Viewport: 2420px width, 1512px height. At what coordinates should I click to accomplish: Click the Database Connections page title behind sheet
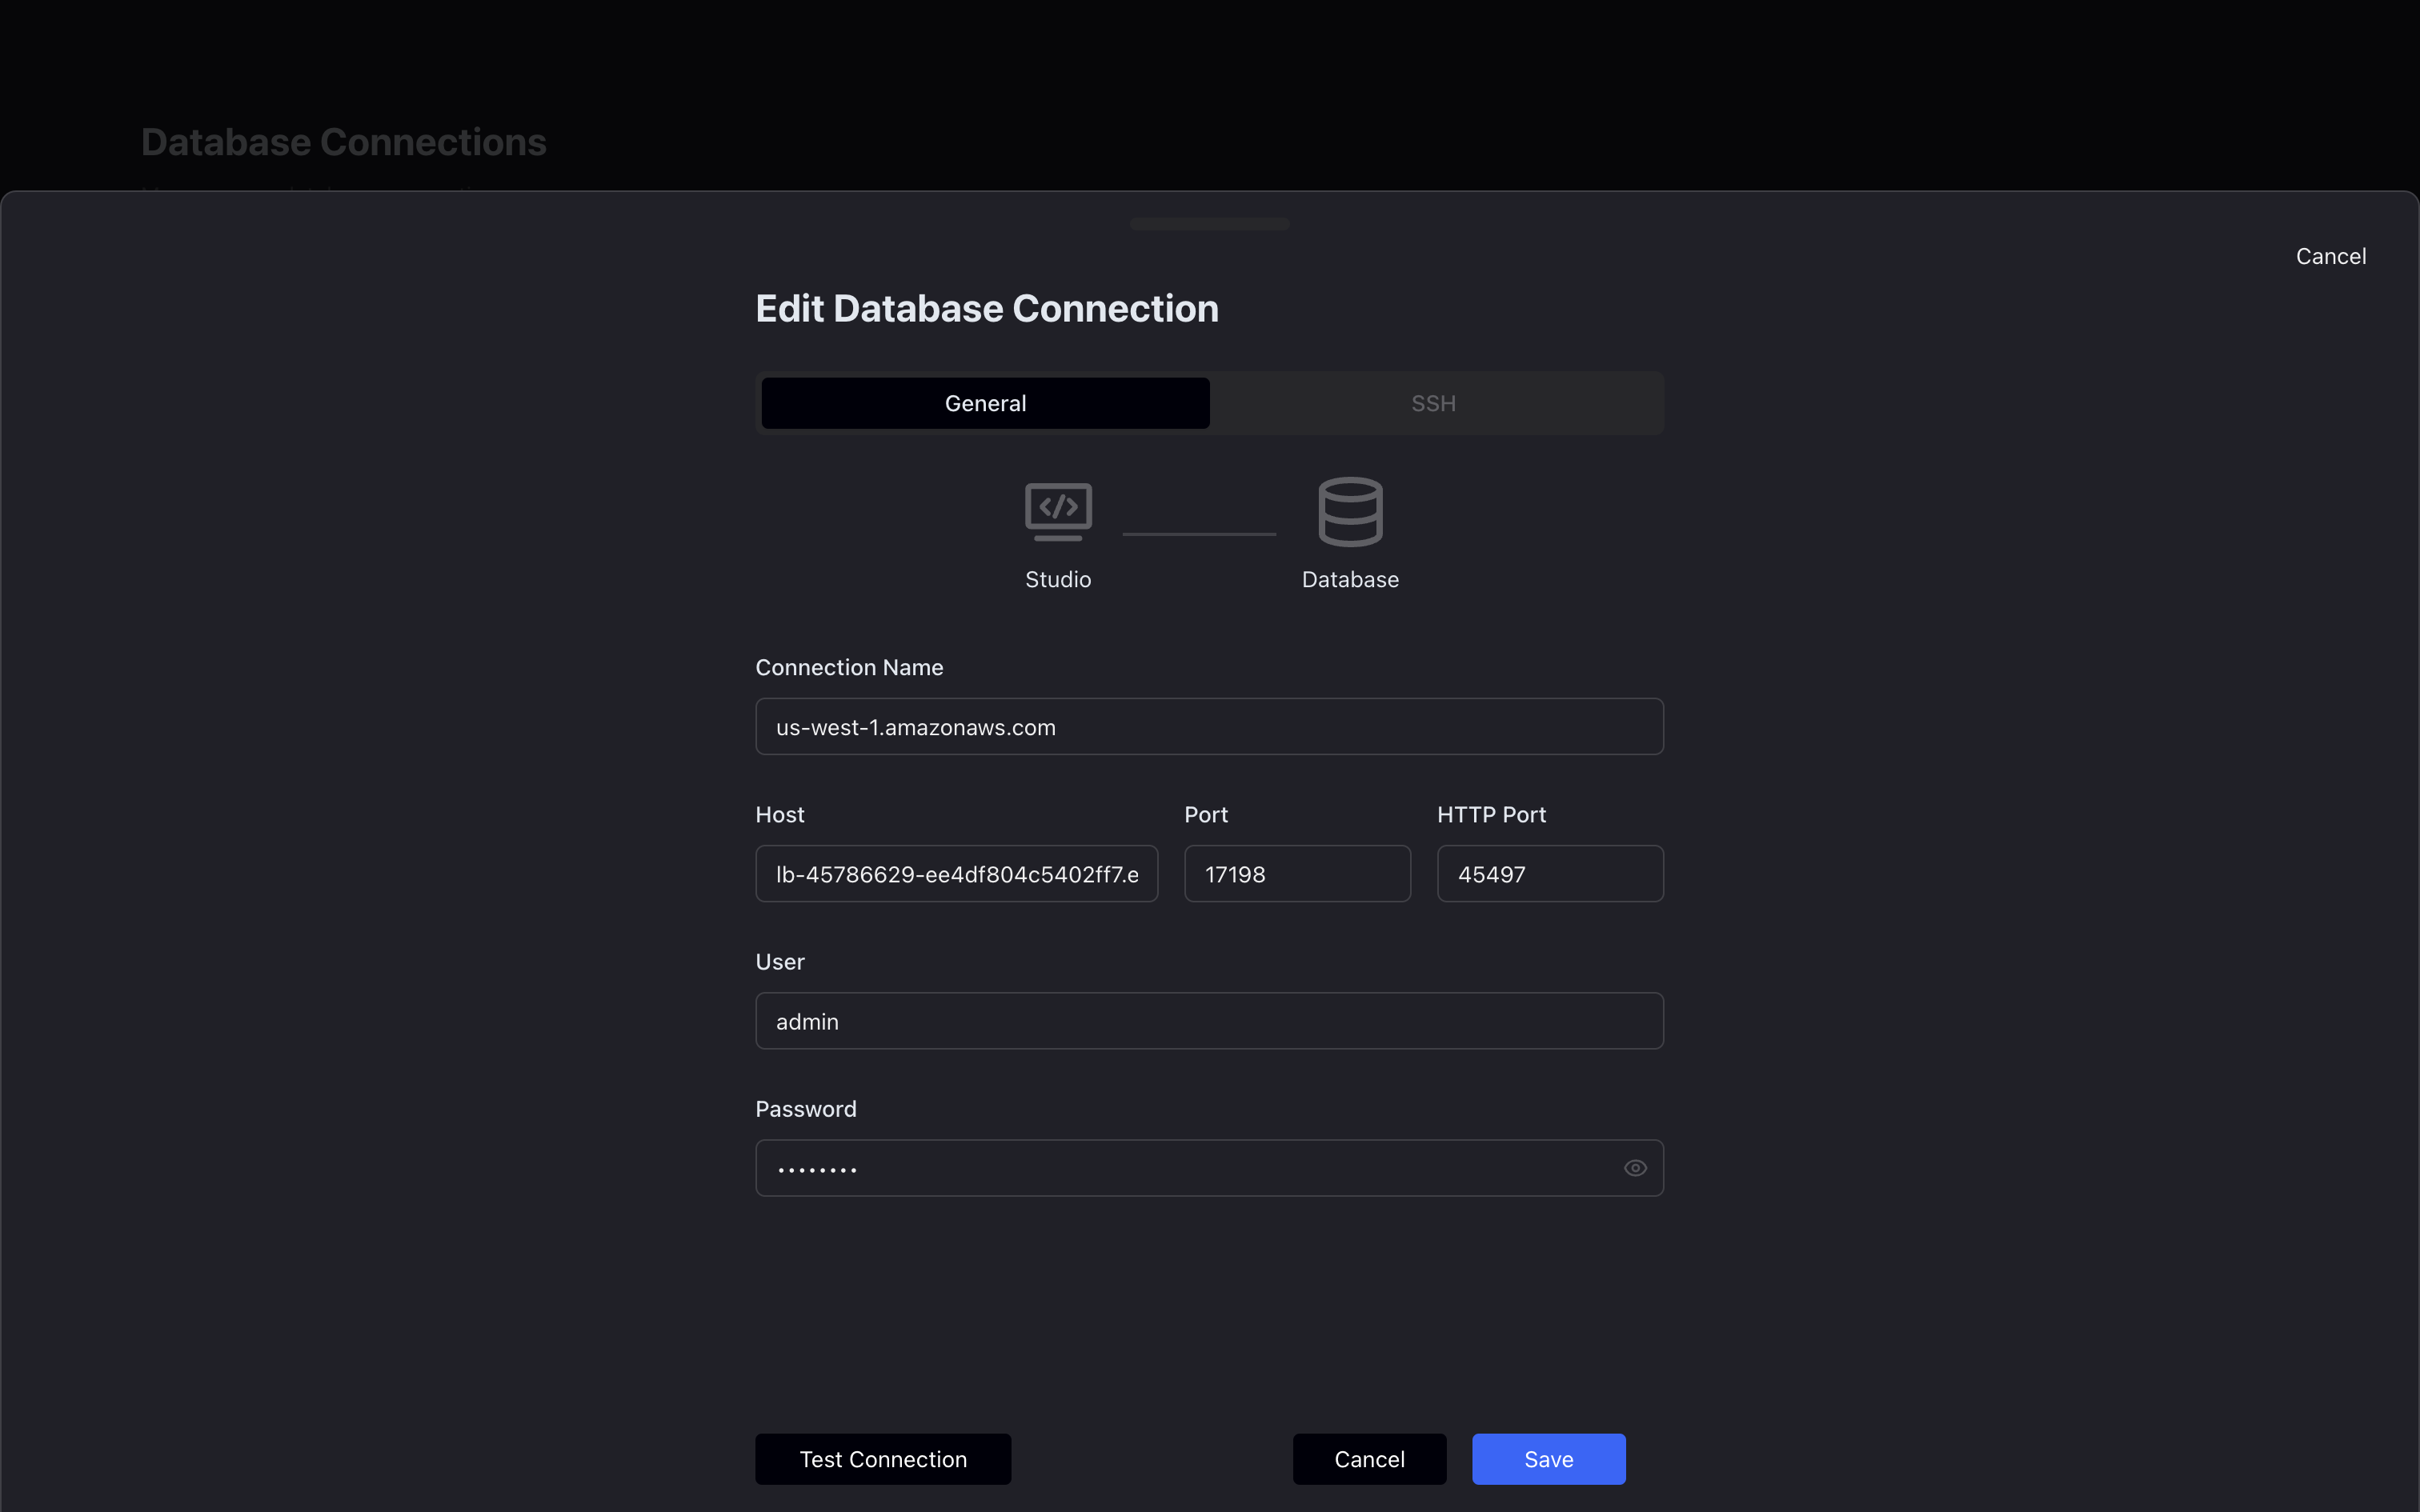tap(344, 142)
